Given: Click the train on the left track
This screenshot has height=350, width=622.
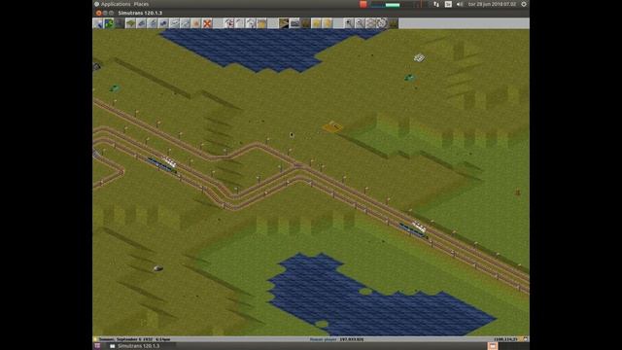Looking at the screenshot, I should tap(162, 164).
